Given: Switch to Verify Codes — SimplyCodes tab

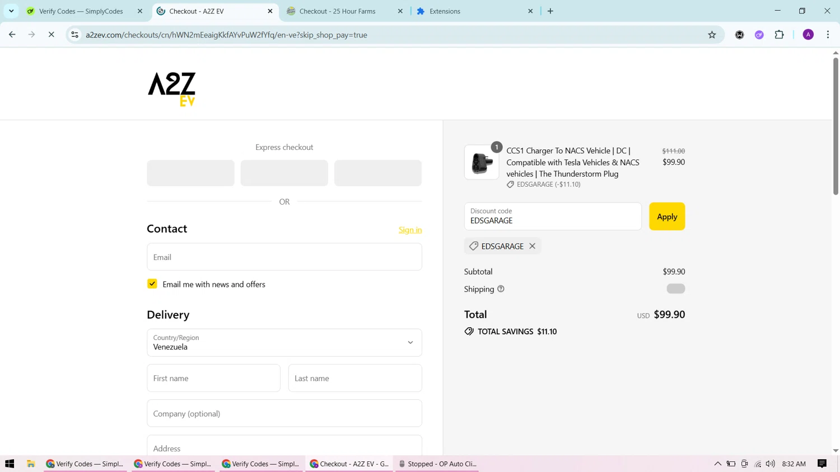Looking at the screenshot, I should [81, 11].
